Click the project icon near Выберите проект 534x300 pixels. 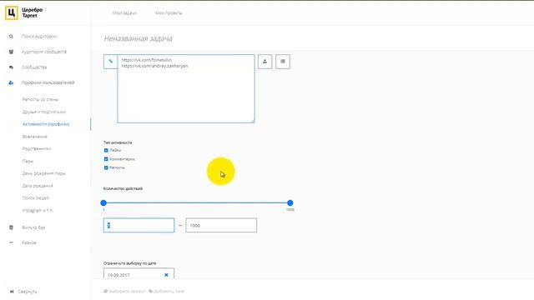106,292
